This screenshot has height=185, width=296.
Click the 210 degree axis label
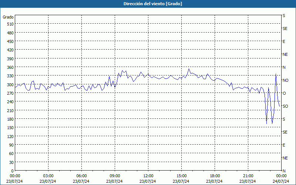click(11, 111)
